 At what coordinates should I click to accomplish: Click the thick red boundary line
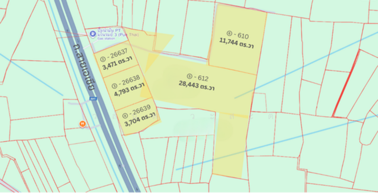pyautogui.click(x=347, y=83)
